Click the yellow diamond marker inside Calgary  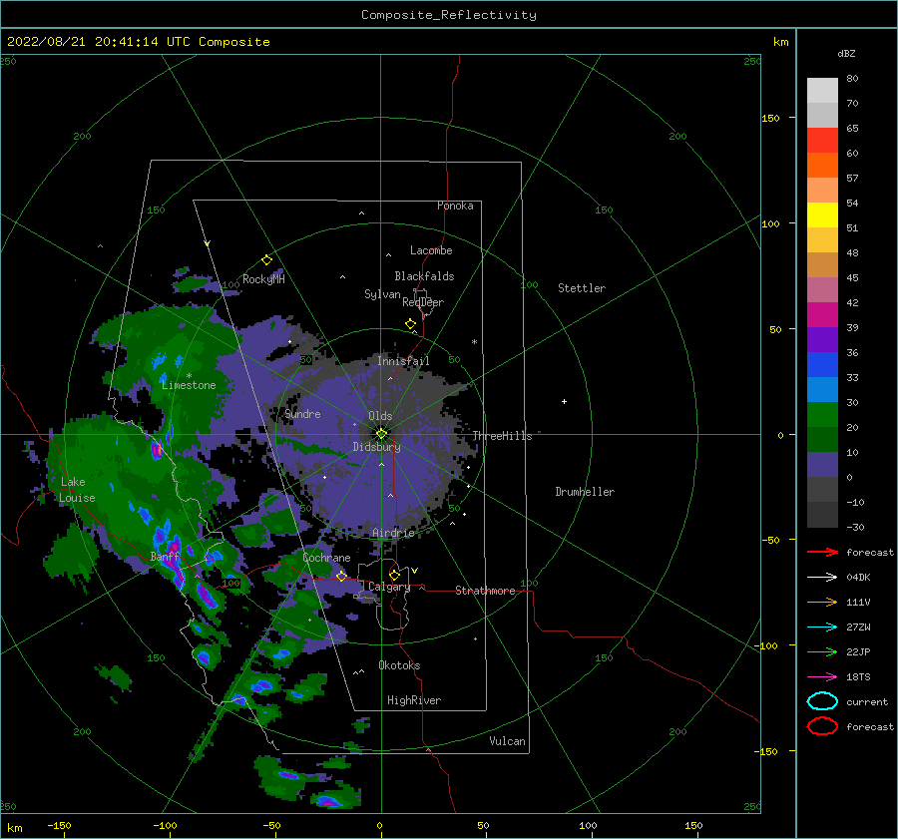(x=394, y=575)
